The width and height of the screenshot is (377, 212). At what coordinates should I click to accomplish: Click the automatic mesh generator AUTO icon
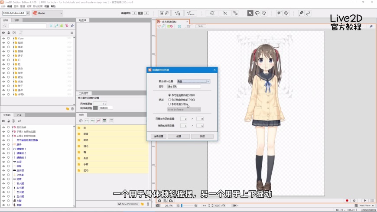[x=190, y=13]
